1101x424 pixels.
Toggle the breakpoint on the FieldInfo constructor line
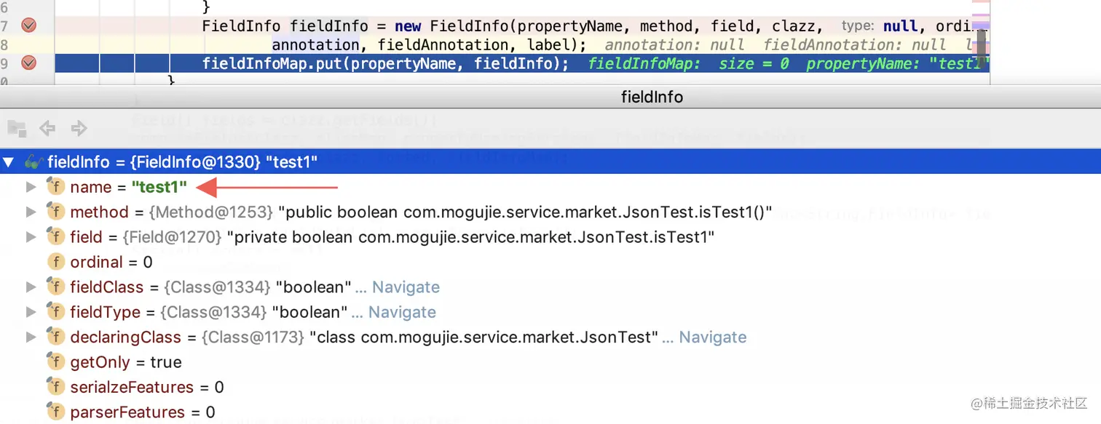pos(28,25)
